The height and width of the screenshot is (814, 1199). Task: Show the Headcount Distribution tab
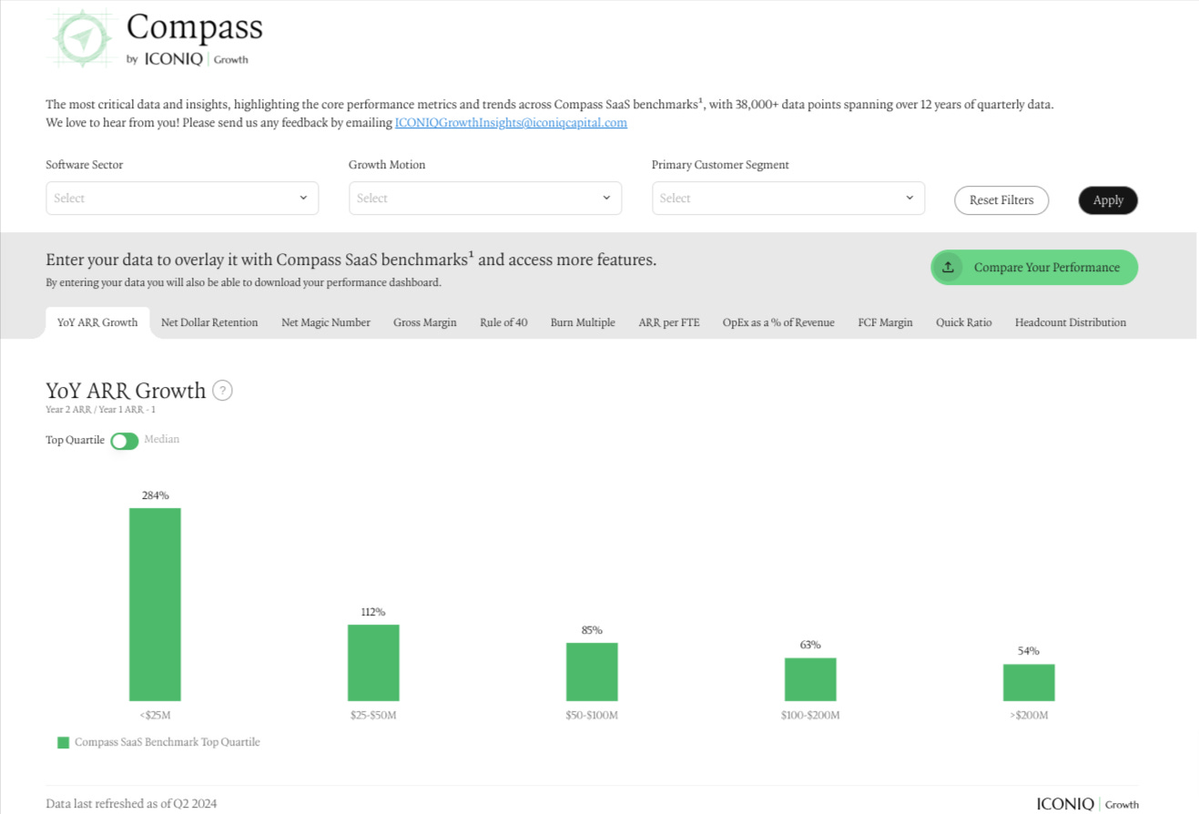[x=1071, y=322]
